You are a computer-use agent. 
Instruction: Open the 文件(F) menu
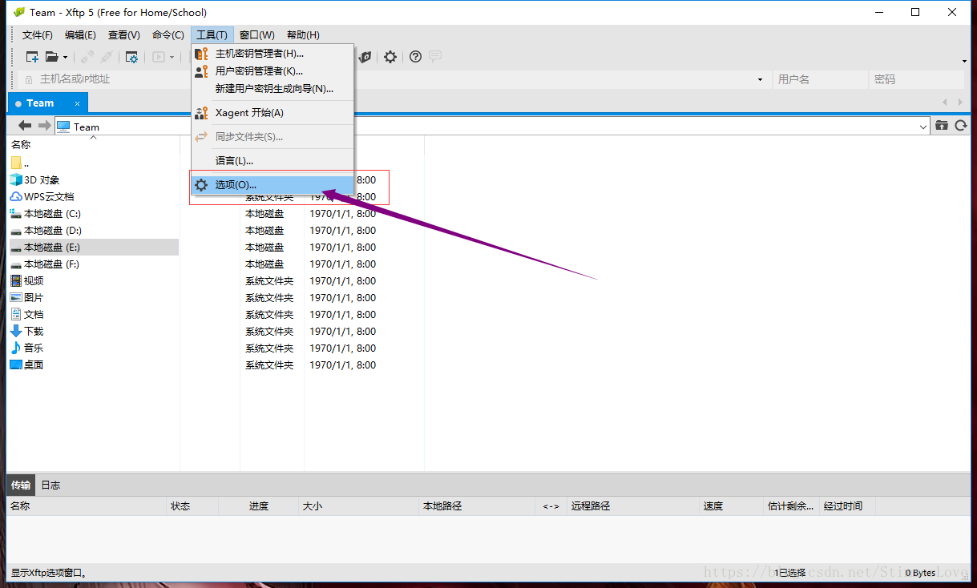tap(38, 35)
